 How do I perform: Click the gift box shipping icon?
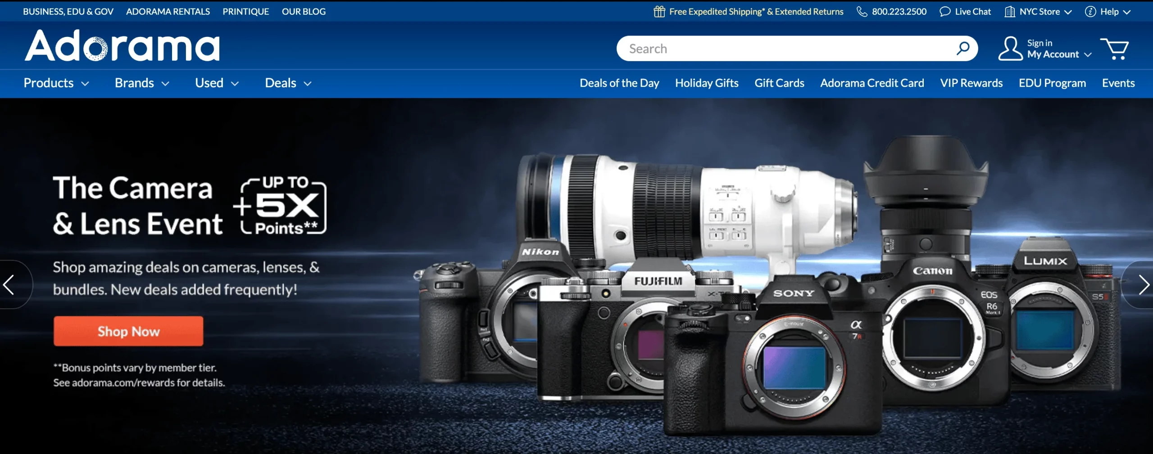659,11
